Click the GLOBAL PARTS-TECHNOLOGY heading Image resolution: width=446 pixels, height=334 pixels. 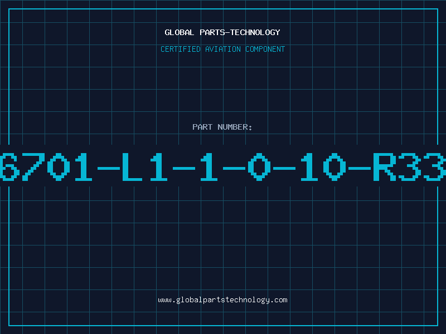[x=222, y=32]
